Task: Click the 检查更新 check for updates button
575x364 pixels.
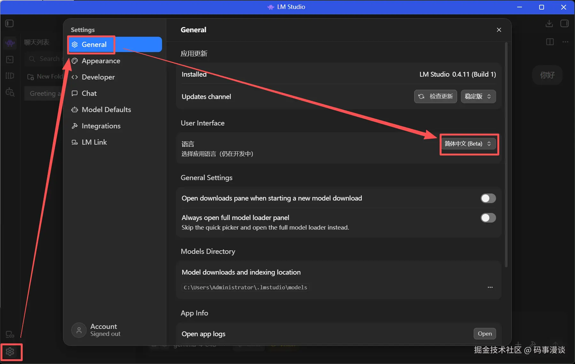Action: [x=435, y=96]
